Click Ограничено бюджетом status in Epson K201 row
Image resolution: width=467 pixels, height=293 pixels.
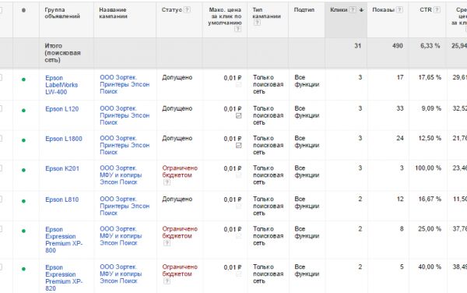[180, 171]
